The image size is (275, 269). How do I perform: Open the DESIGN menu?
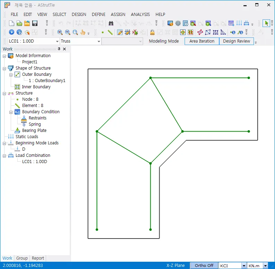79,15
